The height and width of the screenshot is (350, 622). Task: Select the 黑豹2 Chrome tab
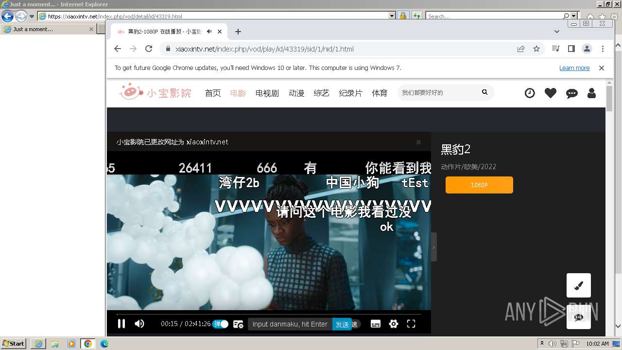click(169, 32)
